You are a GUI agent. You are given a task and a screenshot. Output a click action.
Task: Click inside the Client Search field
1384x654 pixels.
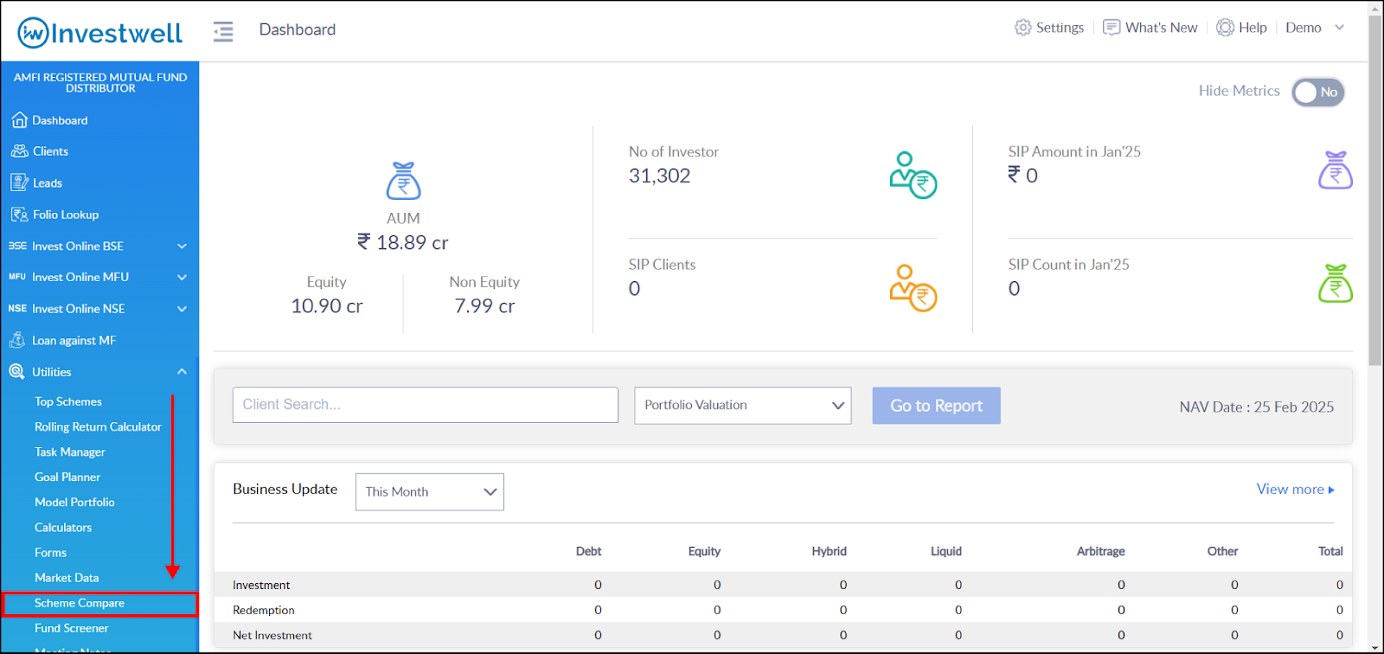pyautogui.click(x=426, y=405)
